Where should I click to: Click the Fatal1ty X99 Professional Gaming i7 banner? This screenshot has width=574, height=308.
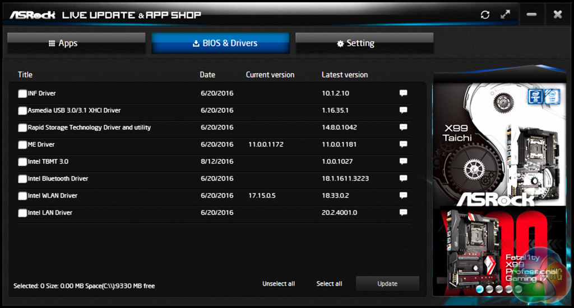499,250
